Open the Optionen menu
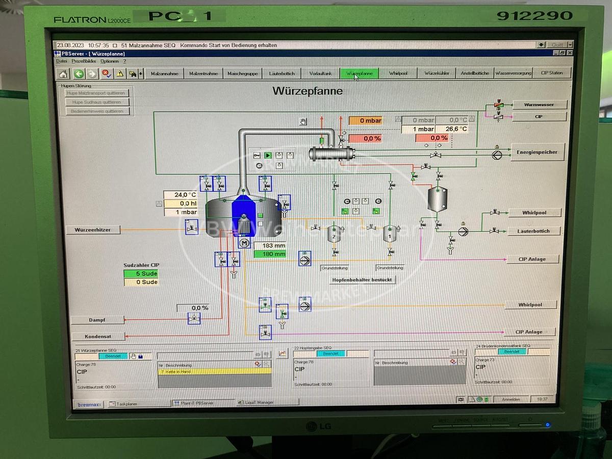The height and width of the screenshot is (459, 612). (110, 60)
